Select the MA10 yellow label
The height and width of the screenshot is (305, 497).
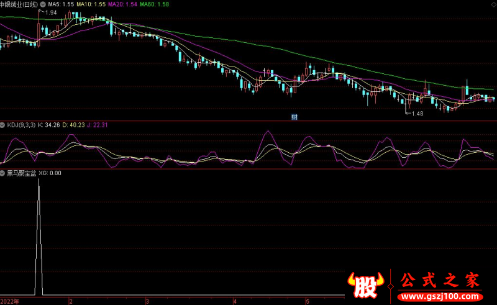90,4
